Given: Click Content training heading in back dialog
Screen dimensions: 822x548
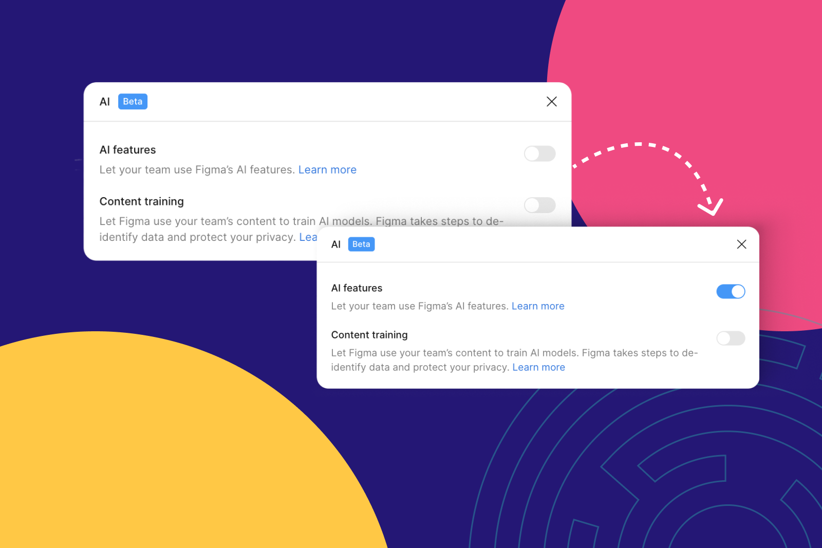Looking at the screenshot, I should pos(141,201).
